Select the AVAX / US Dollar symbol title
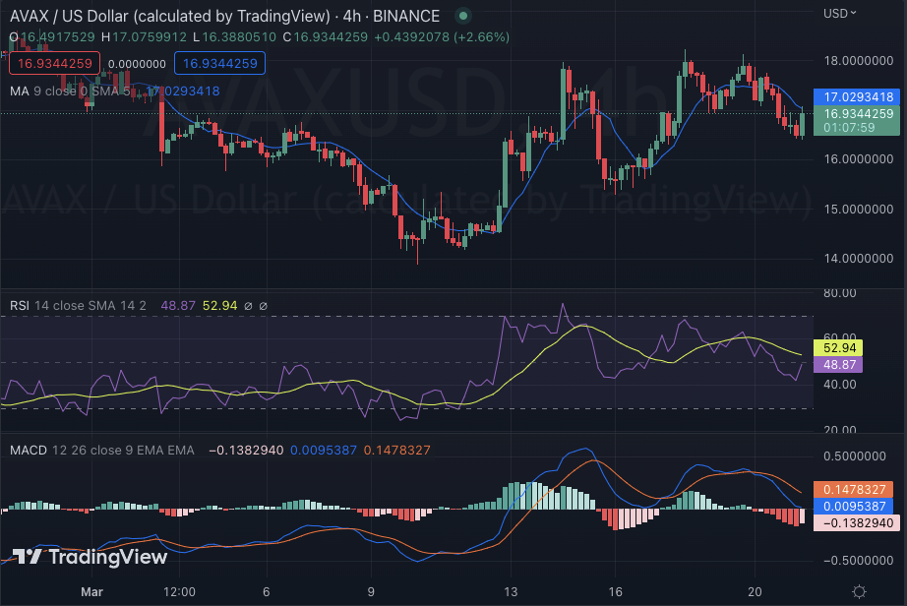 pos(224,16)
